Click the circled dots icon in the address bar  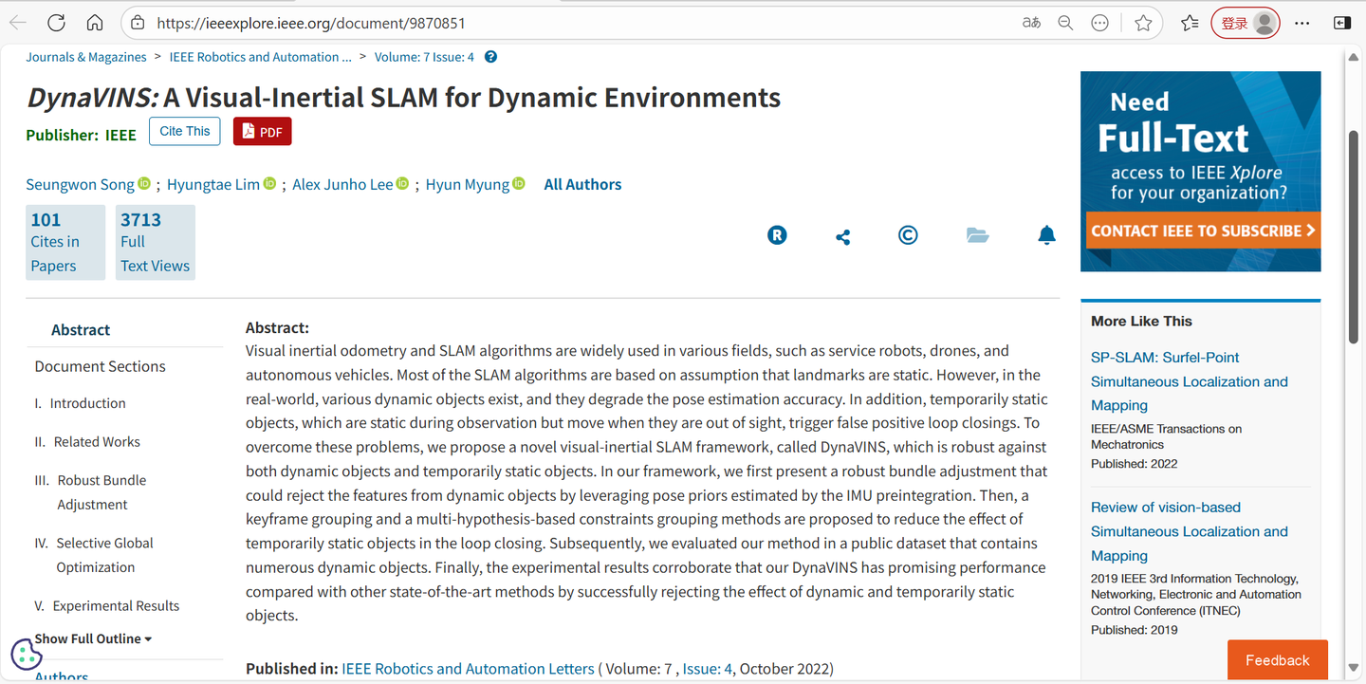point(1099,23)
